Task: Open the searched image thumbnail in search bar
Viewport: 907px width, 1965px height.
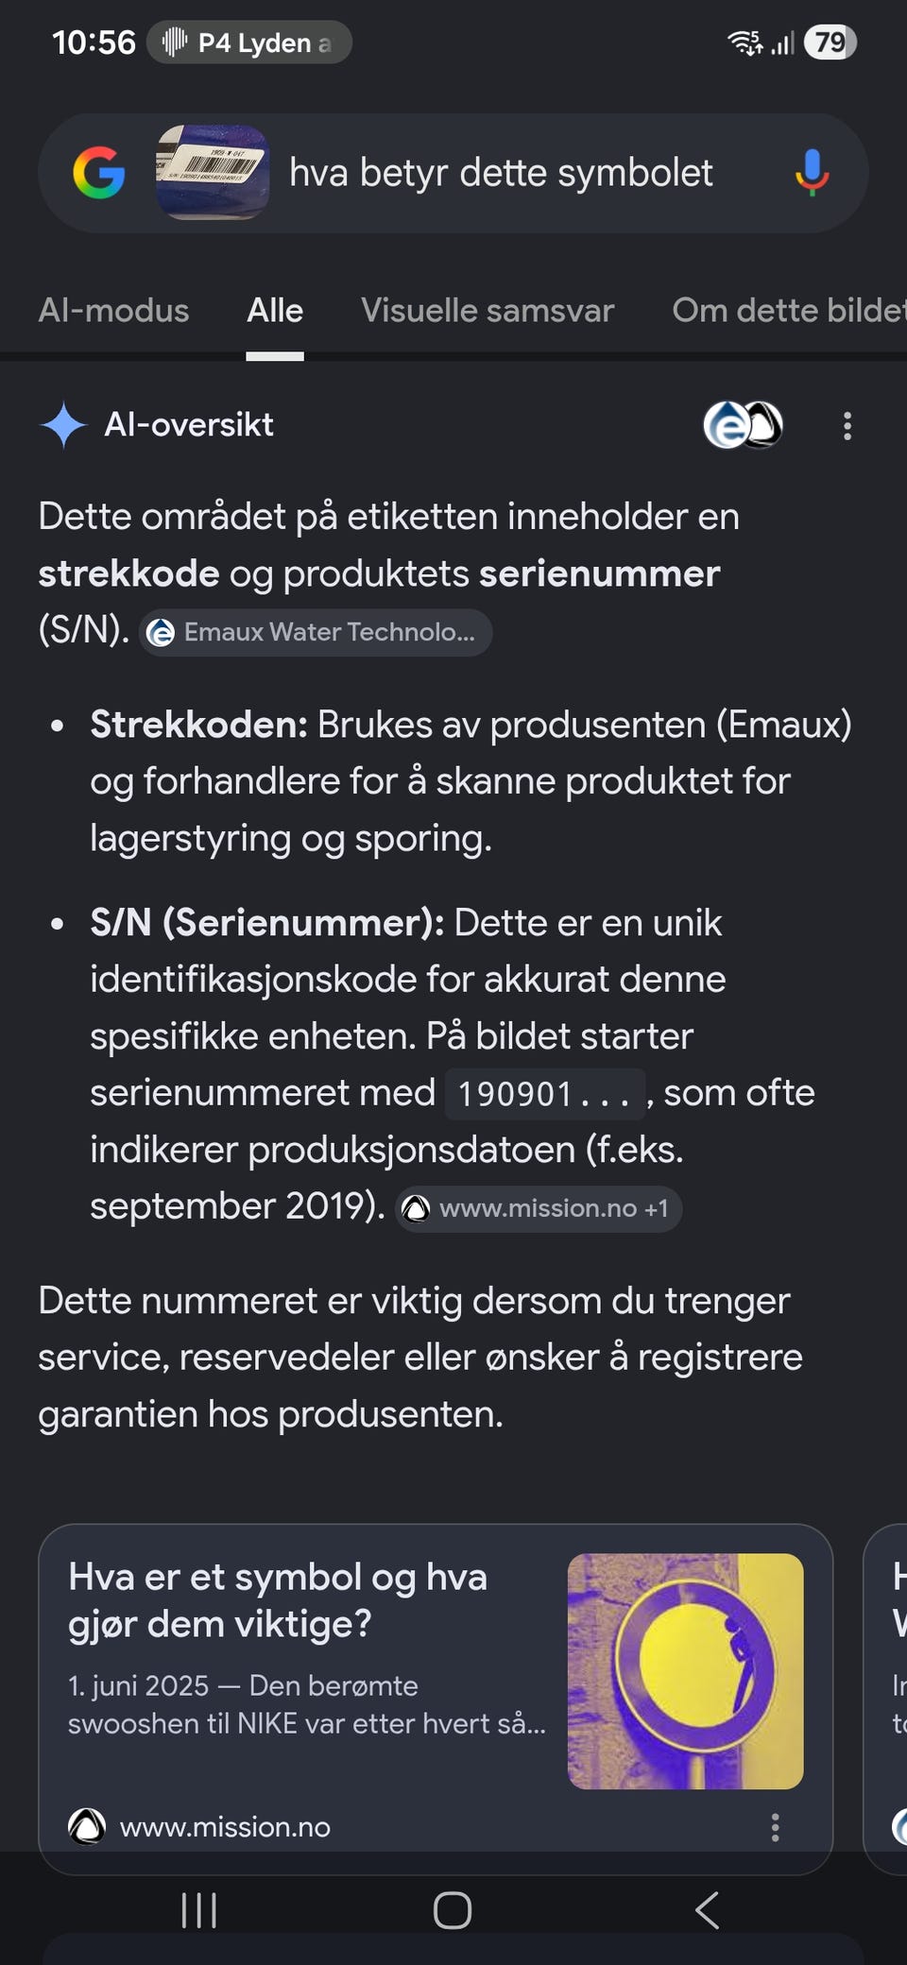Action: click(213, 173)
